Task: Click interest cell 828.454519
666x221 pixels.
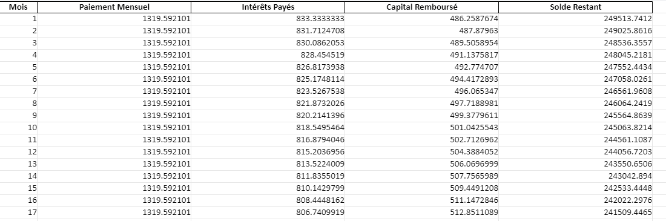Action: pyautogui.click(x=268, y=55)
